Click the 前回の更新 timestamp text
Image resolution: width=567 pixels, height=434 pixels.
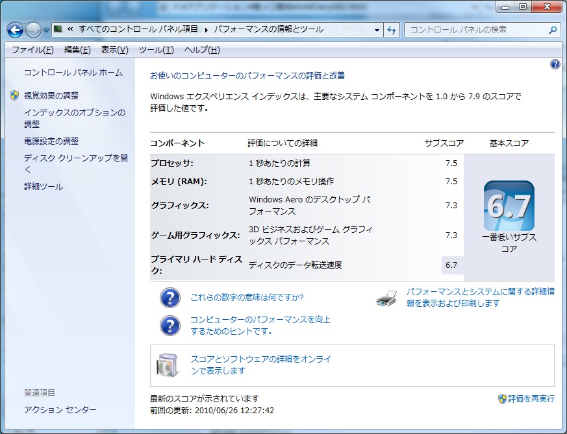pyautogui.click(x=212, y=411)
